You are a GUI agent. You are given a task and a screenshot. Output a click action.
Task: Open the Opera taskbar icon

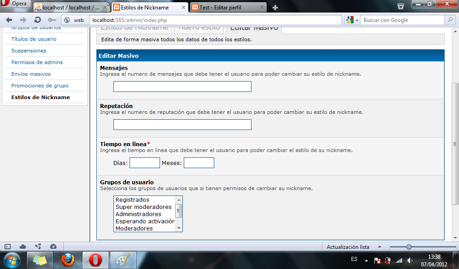click(95, 260)
